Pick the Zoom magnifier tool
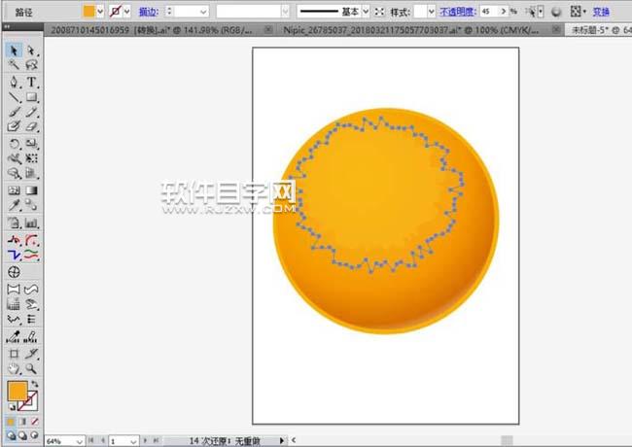 [x=31, y=368]
